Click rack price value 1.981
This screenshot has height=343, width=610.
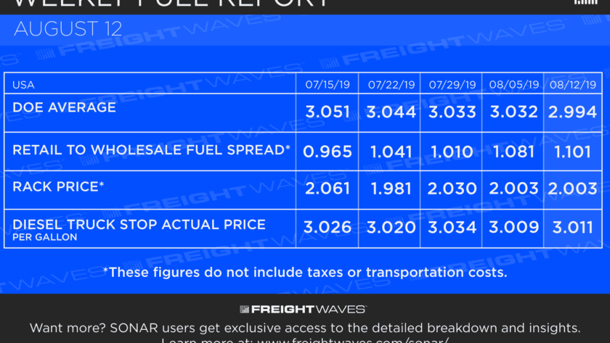pyautogui.click(x=391, y=189)
